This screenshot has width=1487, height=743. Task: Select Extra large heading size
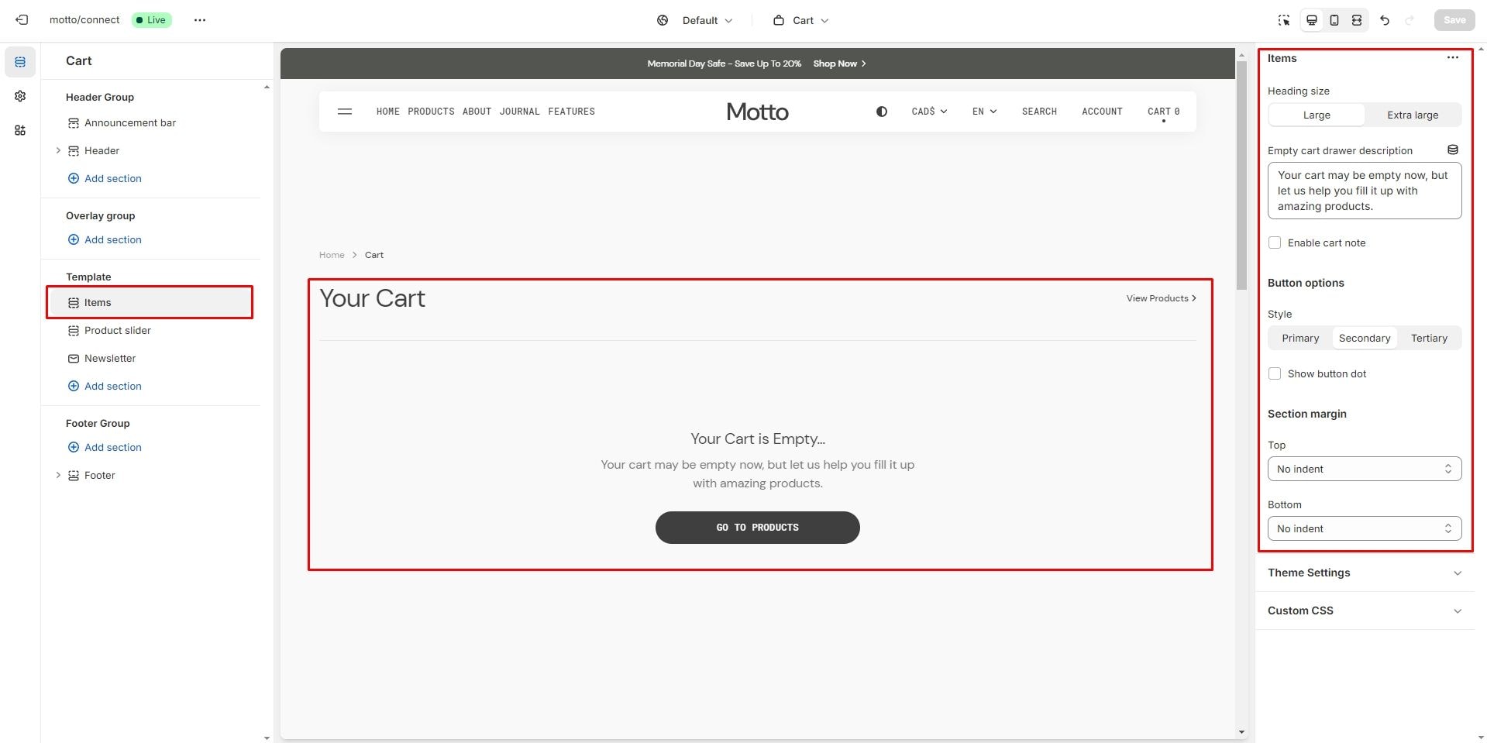(1412, 115)
